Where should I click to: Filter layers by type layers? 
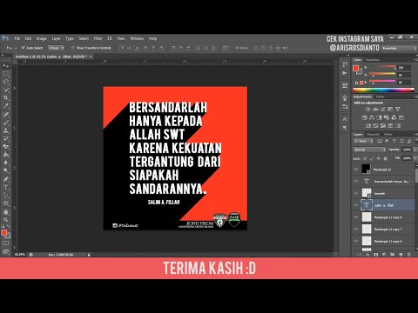coord(394,141)
